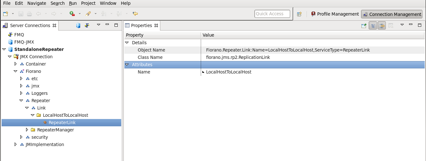Viewport: 426px width, 161px height.
Task: Pin the Properties view to selection
Action: 364,25
